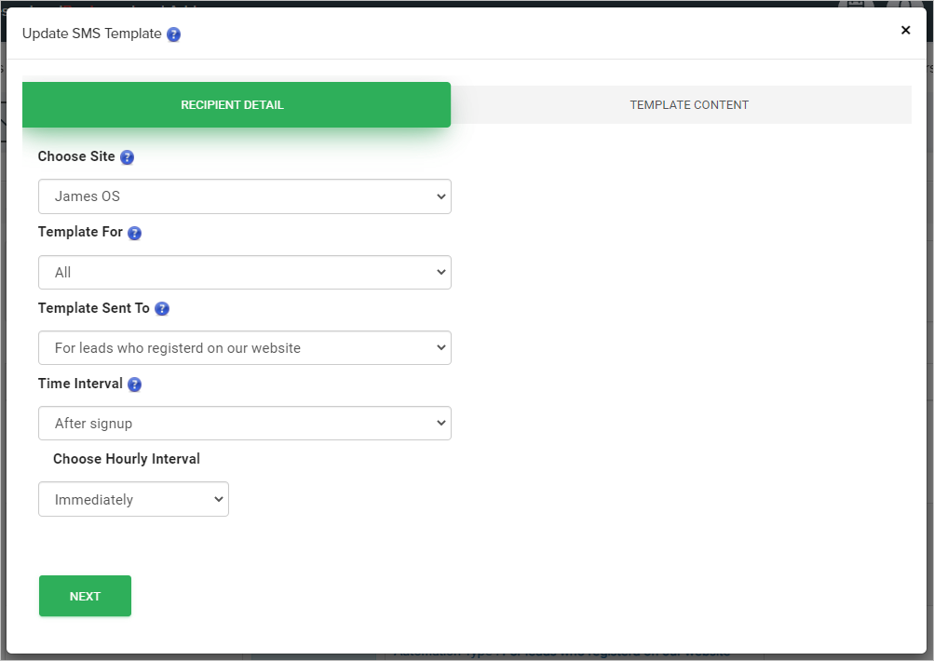The image size is (934, 661).
Task: Close the Update SMS Template dialog
Action: 905,31
